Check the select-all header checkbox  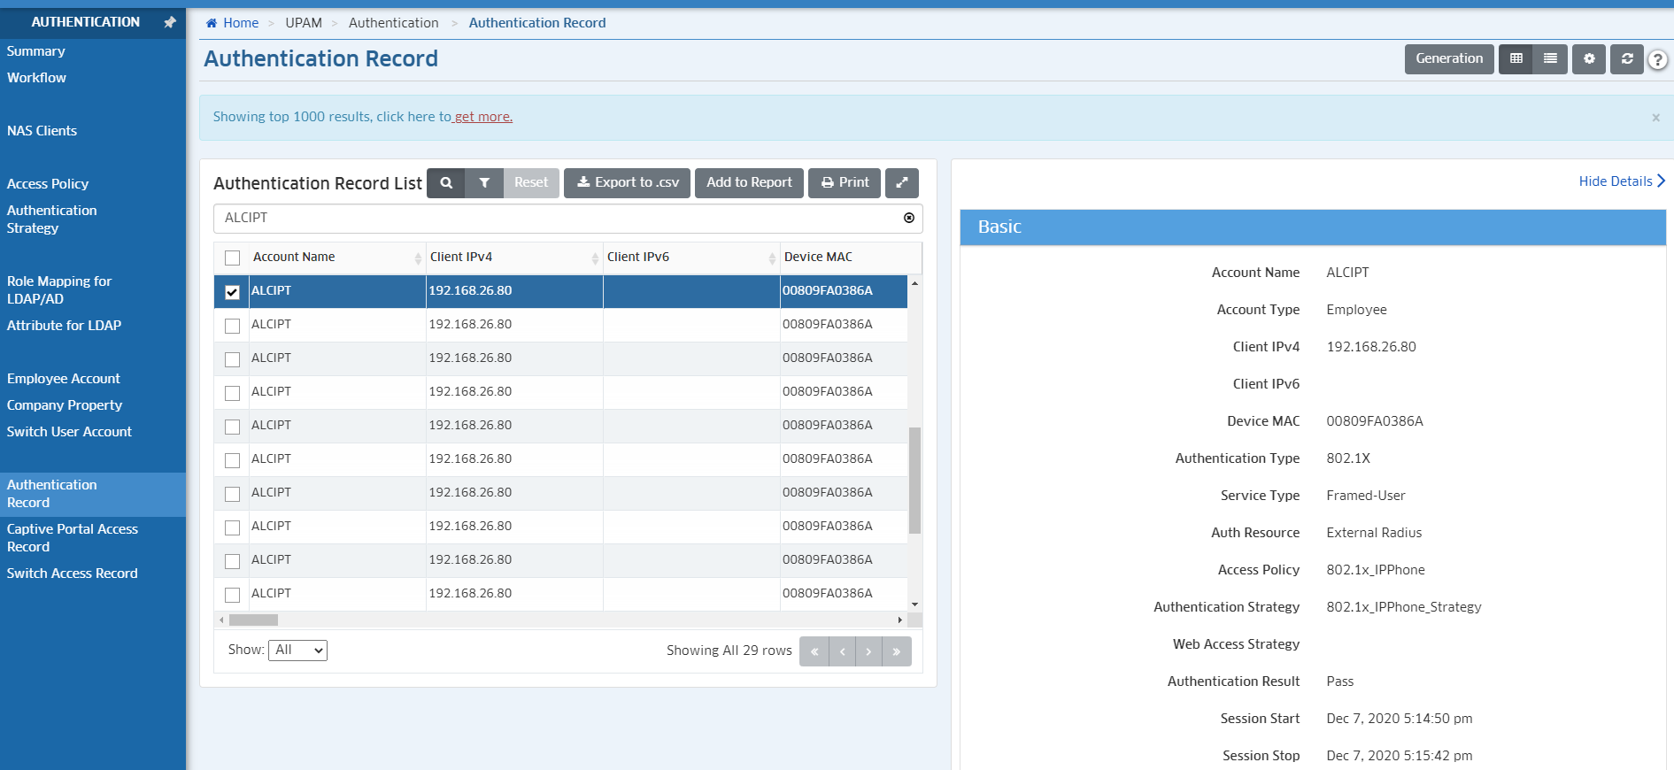coord(233,258)
